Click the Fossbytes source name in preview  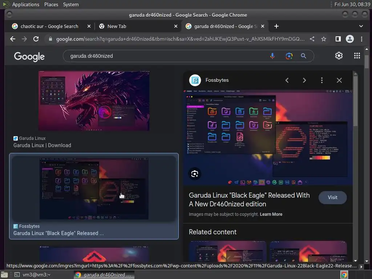(x=217, y=80)
